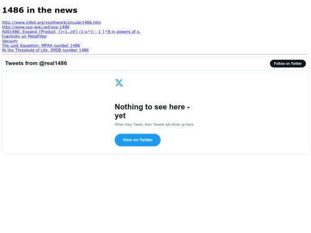Open the A001486 Expand Product link
The image size is (311, 233).
71,32
